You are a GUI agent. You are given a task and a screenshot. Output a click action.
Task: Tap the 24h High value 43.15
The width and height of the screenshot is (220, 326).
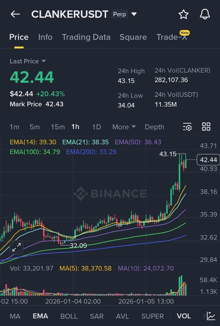click(126, 81)
